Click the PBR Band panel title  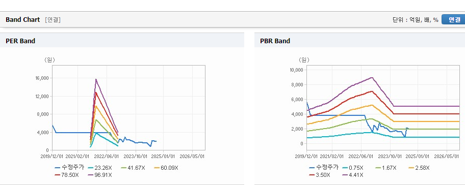pos(275,41)
